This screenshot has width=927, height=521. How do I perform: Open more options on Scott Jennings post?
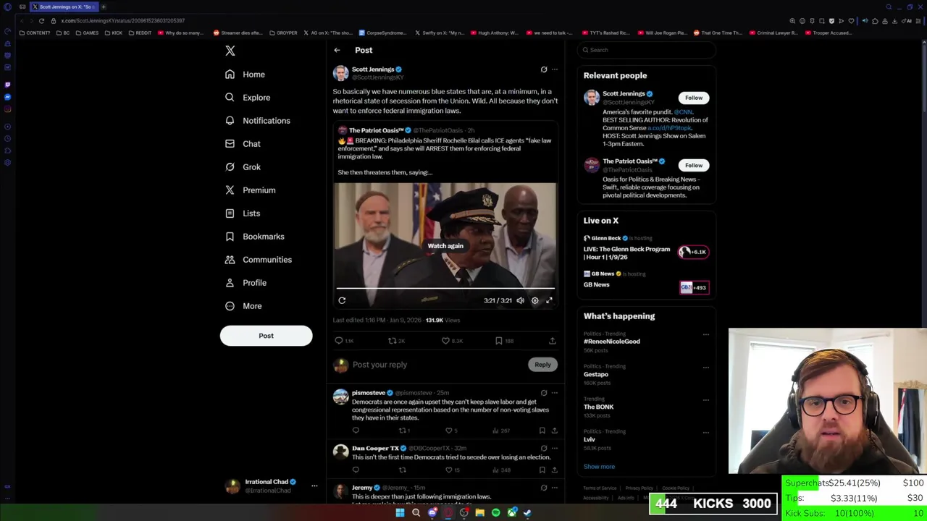click(555, 69)
